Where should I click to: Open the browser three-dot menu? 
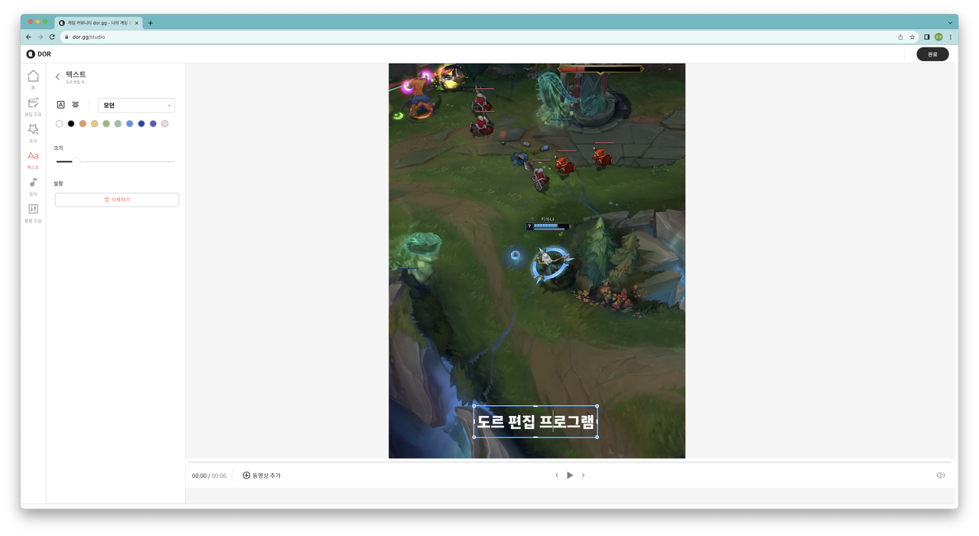[951, 37]
